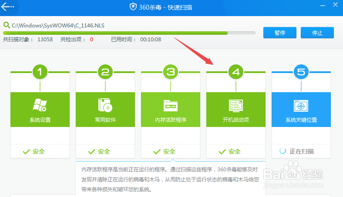This screenshot has height=197, width=343.
Task: Select step 5 circle badge
Action: (x=301, y=72)
